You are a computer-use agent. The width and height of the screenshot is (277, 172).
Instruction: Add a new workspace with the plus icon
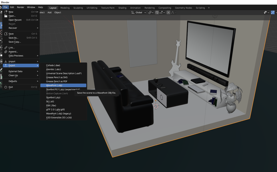[x=209, y=8]
